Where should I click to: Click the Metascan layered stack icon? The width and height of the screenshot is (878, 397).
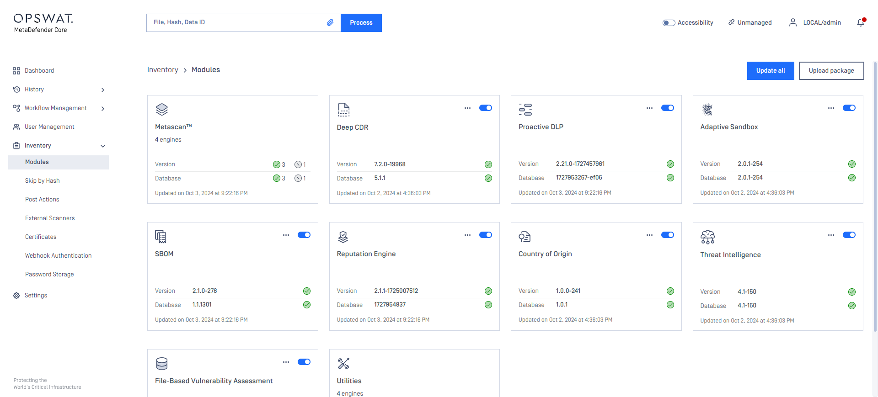coord(162,110)
